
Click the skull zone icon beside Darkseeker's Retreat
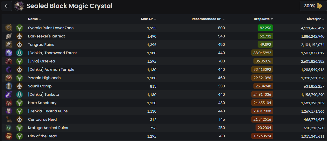pos(19,36)
